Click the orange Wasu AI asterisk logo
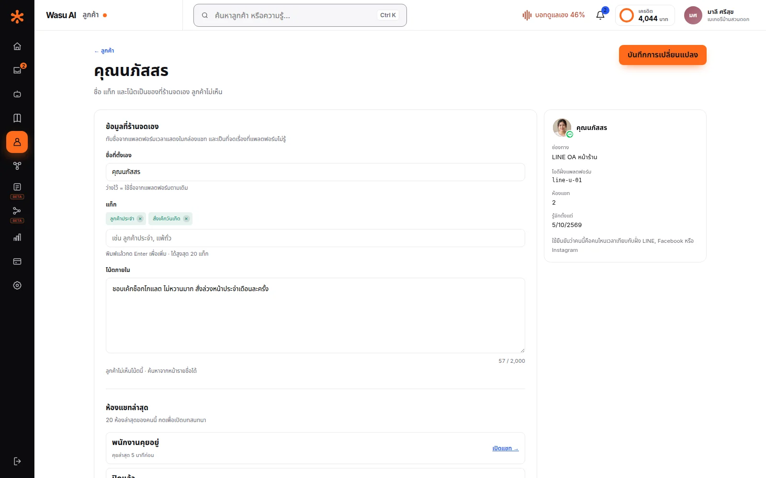766x478 pixels. click(17, 17)
